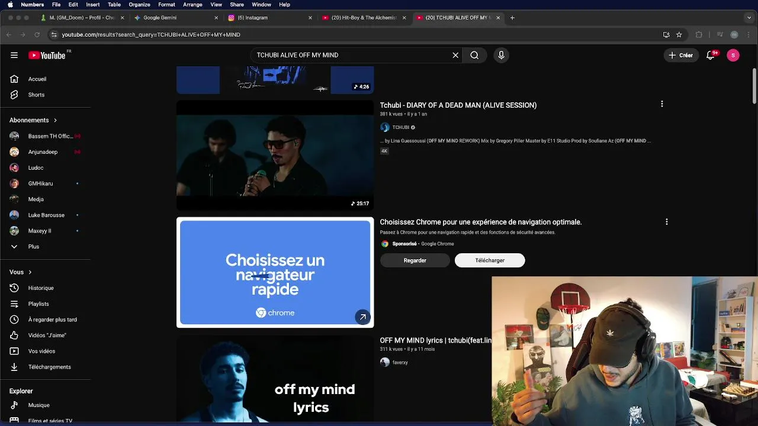758x426 pixels.
Task: Open the Chrome extensions puzzle icon
Action: 699,34
